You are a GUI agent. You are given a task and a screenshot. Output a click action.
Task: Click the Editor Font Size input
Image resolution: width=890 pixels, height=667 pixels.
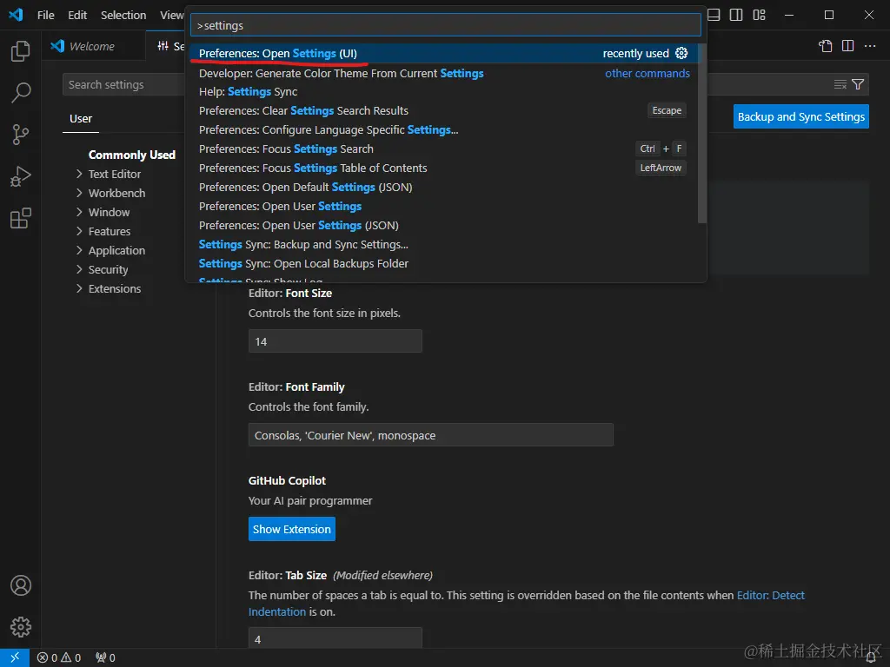tap(335, 341)
